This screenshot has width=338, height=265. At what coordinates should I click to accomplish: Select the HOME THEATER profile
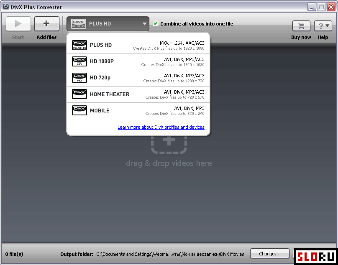tap(110, 94)
